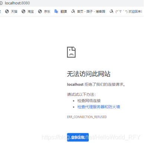Screen dimensions: 144x144
Task: Click the 检查网络连接 suggestion text
Action: click(89, 100)
